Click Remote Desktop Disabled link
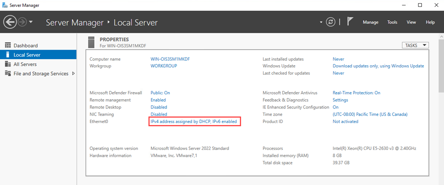This screenshot has width=444, height=185. [x=158, y=107]
